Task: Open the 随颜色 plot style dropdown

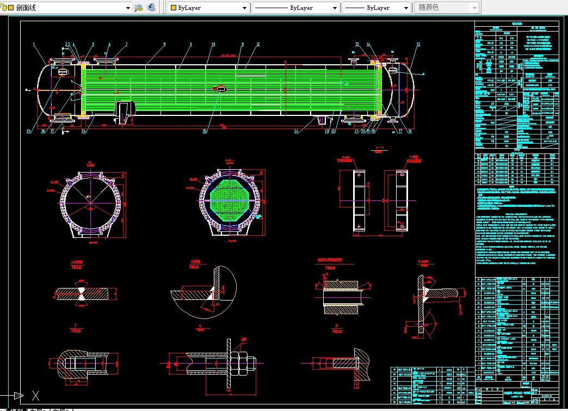Action: 474,8
